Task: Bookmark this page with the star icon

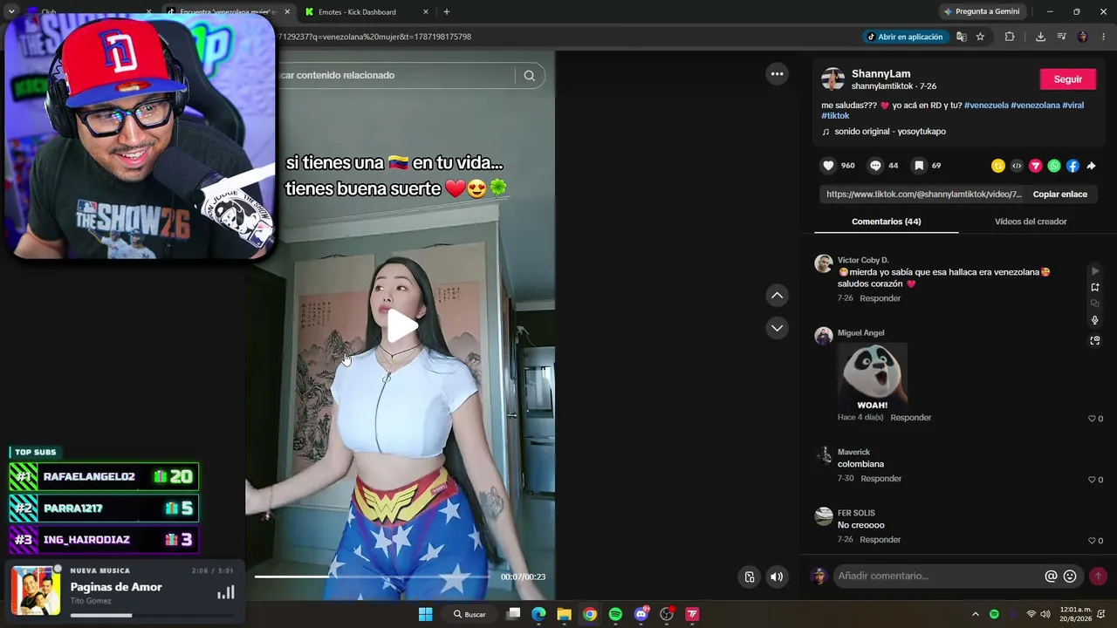Action: coord(980,37)
